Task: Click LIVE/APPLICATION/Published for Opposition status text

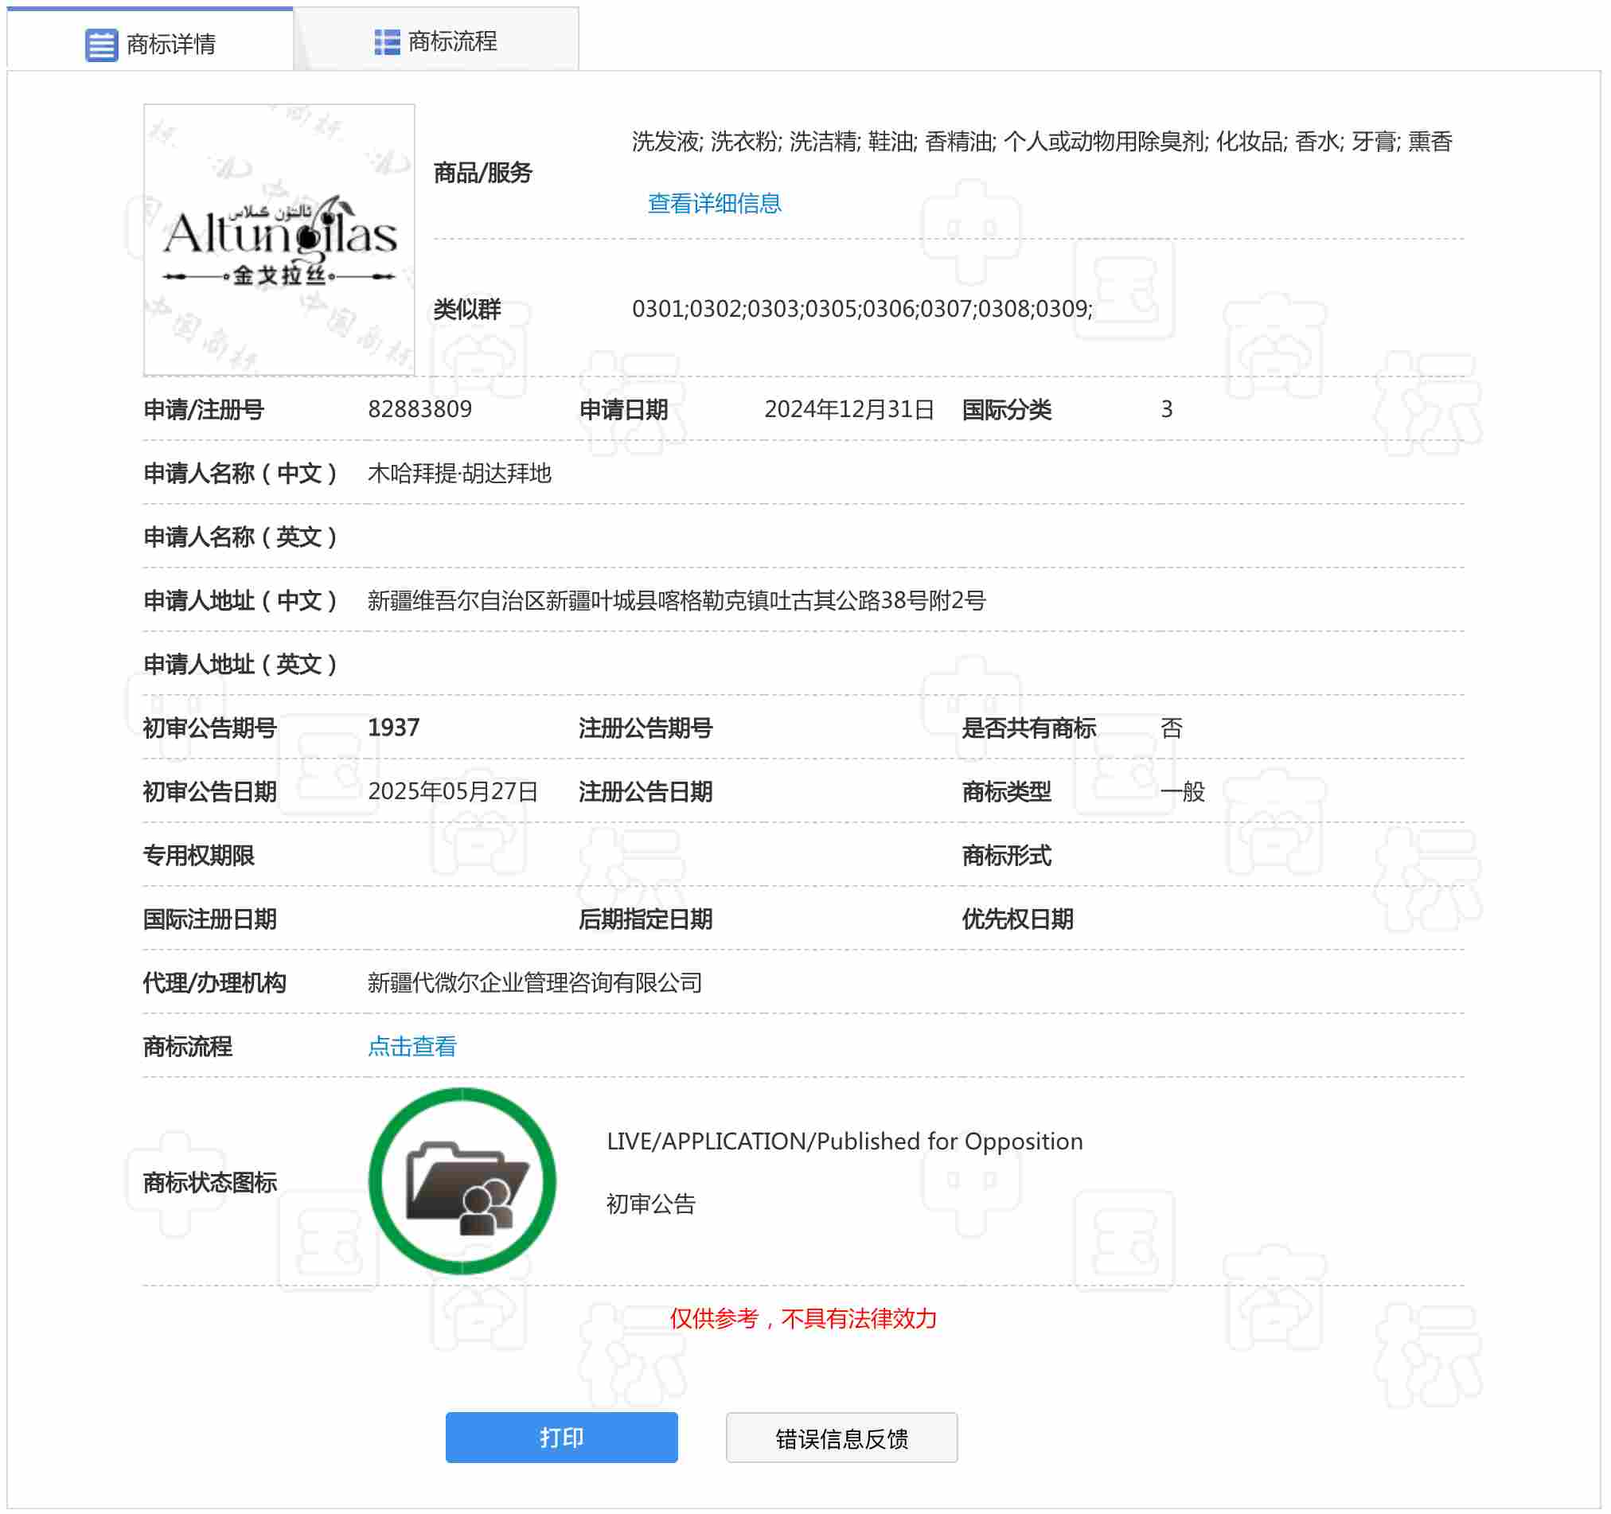Action: (x=845, y=1142)
